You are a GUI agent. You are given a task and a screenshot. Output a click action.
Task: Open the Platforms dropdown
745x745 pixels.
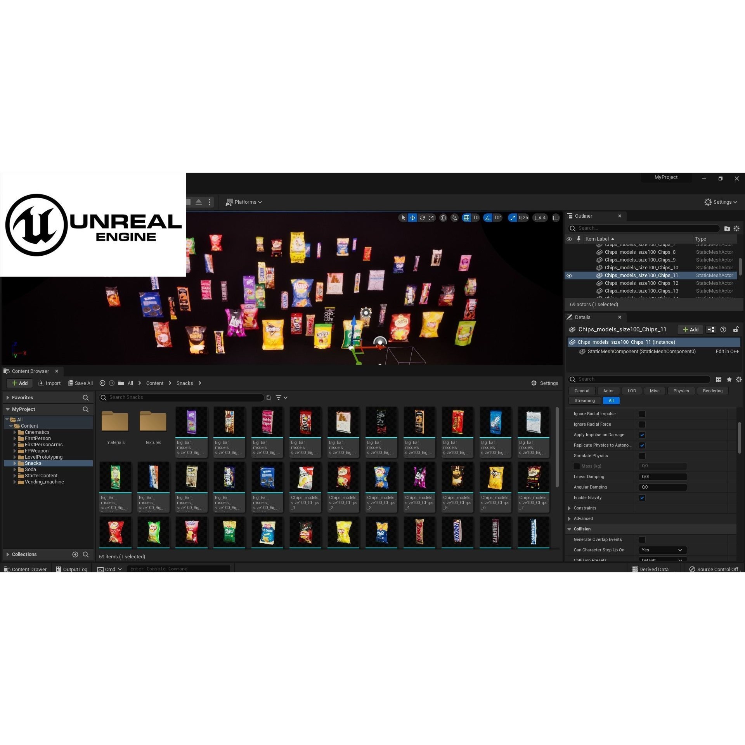(244, 202)
